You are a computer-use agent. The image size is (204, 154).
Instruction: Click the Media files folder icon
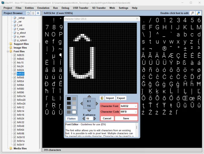(x=11, y=148)
